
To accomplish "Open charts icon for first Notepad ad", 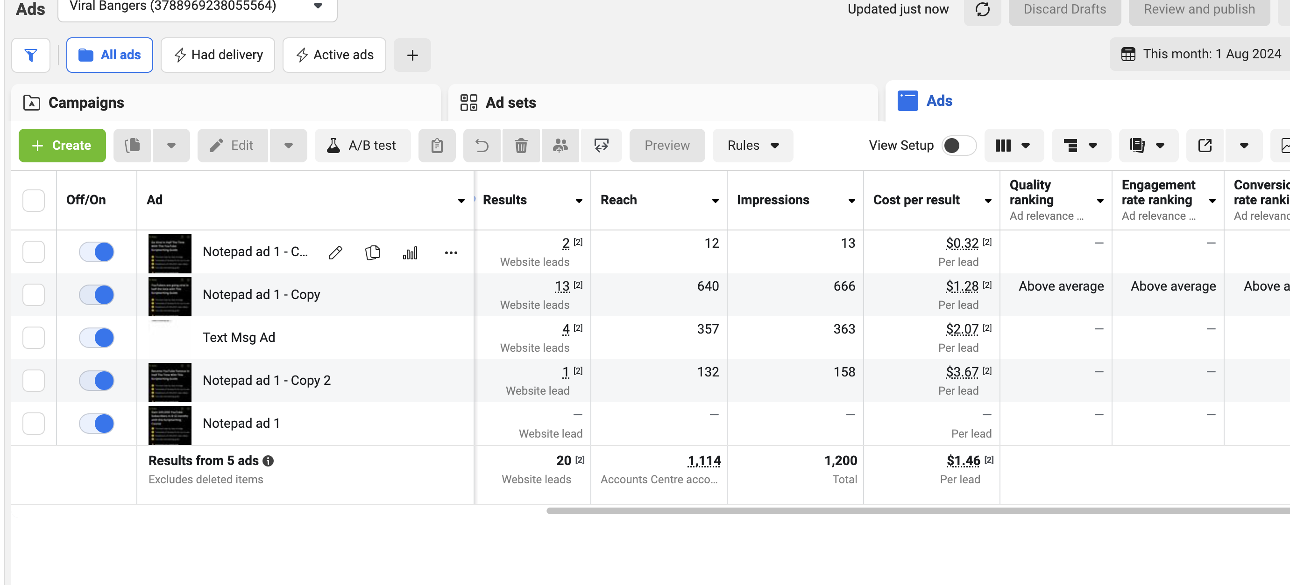I will [x=410, y=252].
